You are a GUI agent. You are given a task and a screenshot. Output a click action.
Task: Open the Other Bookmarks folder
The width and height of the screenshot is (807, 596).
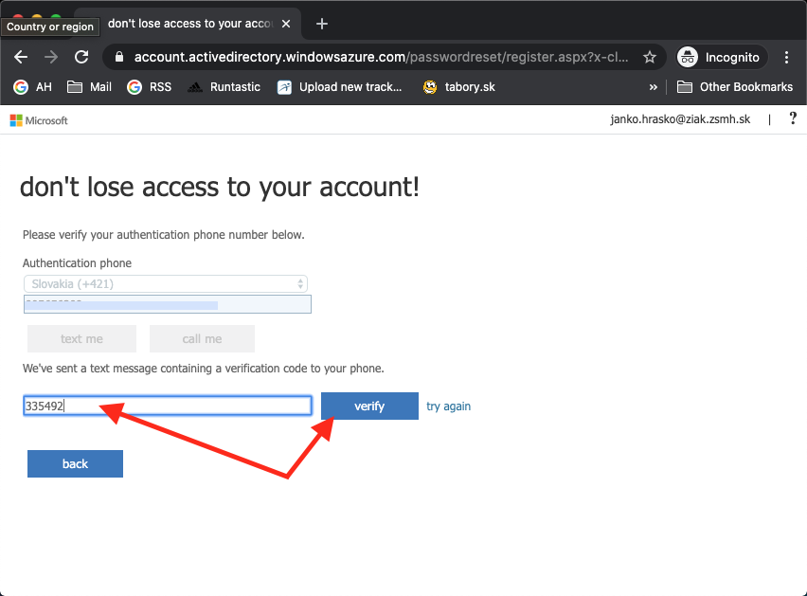[735, 87]
